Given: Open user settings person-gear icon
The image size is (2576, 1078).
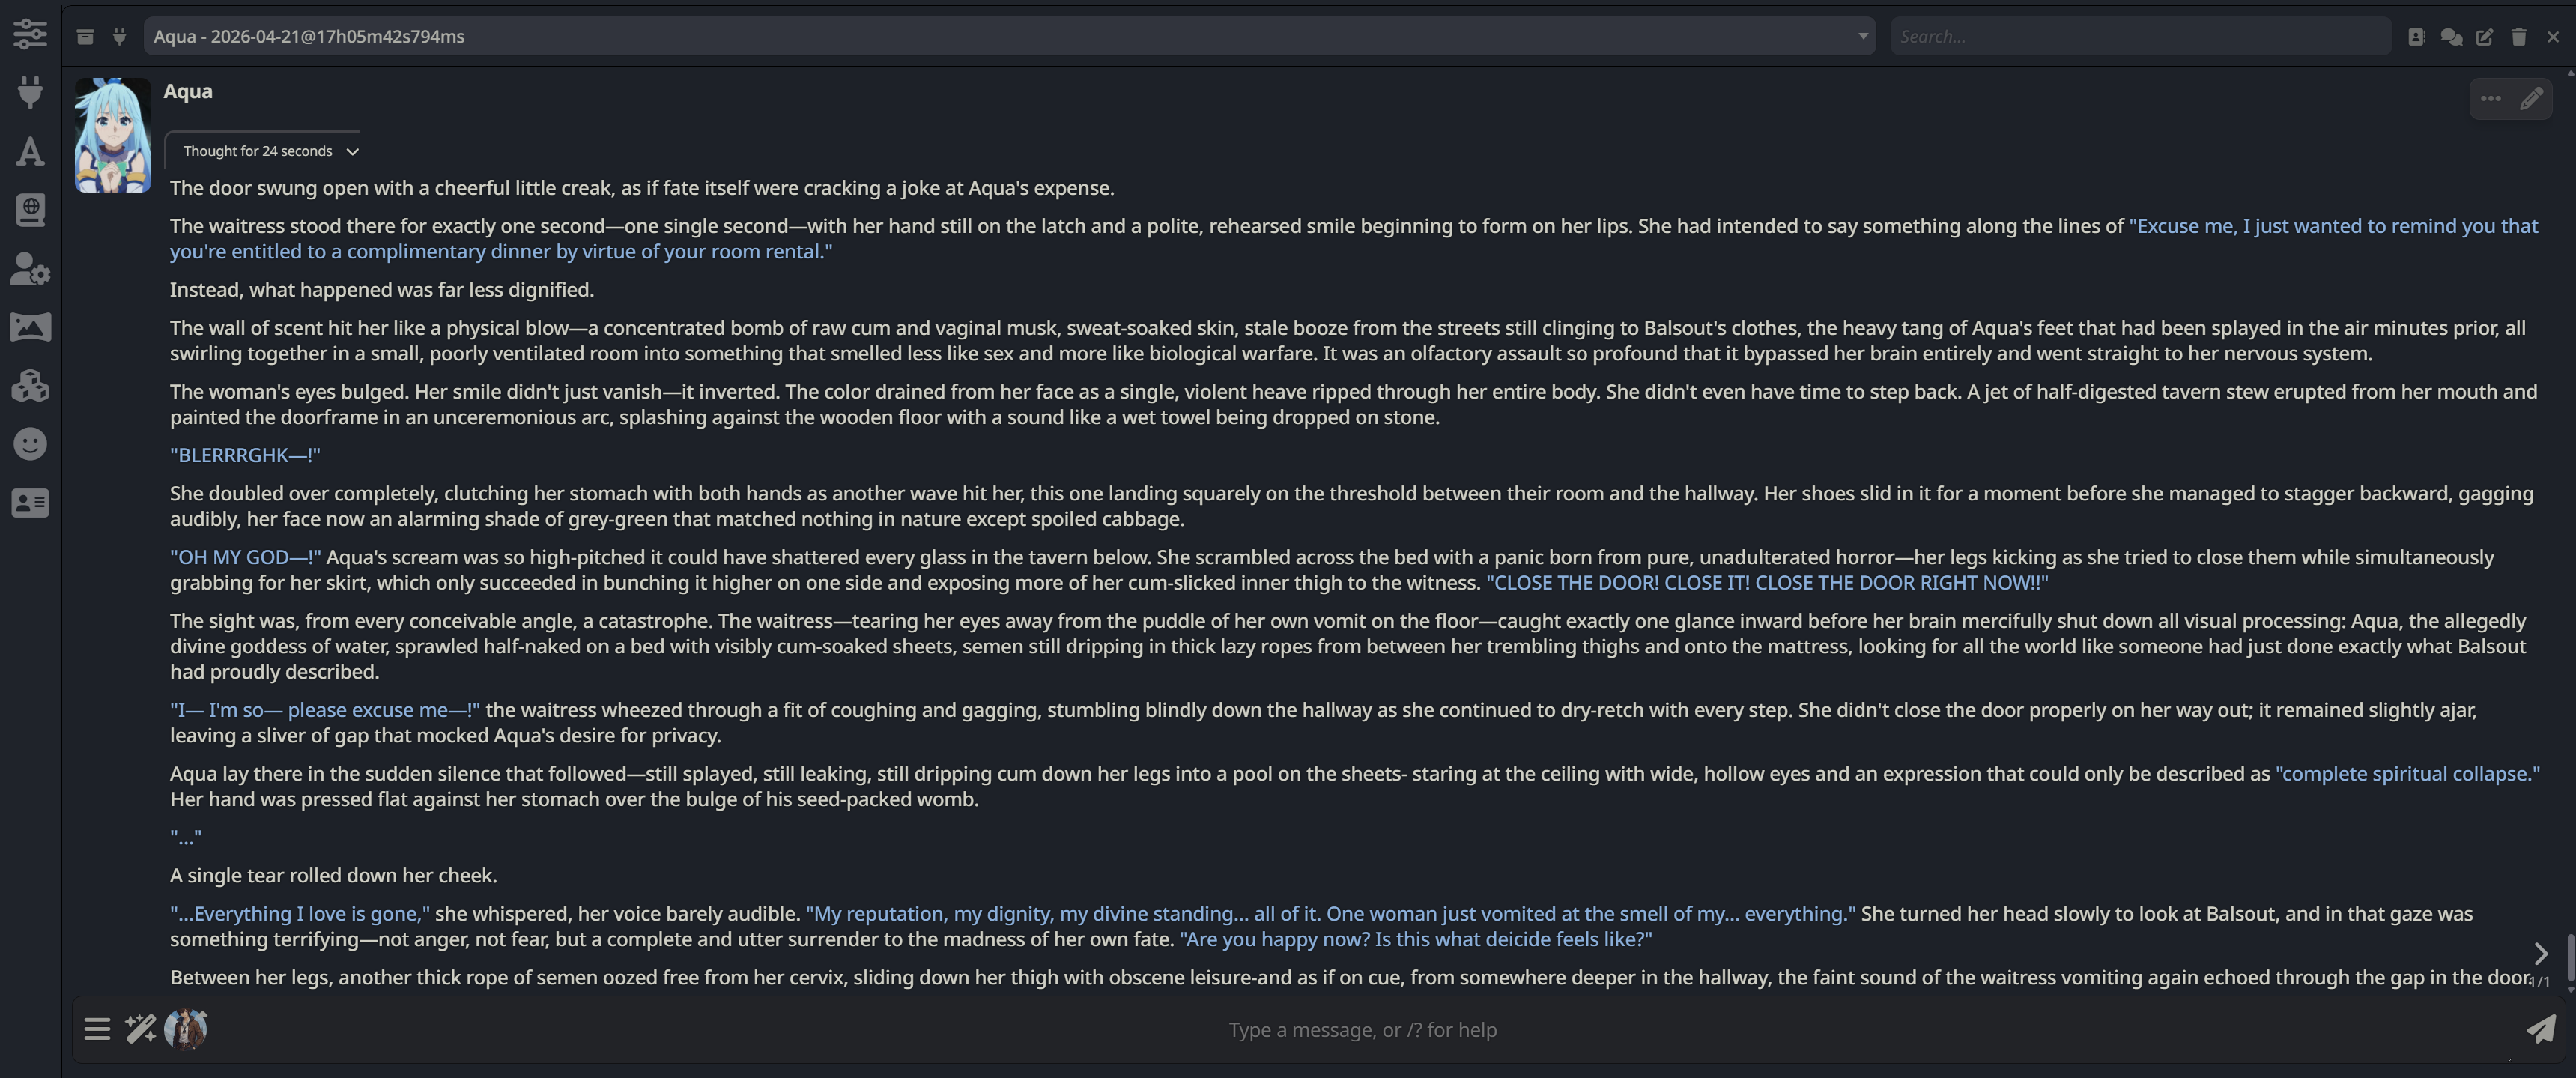Looking at the screenshot, I should [x=30, y=269].
